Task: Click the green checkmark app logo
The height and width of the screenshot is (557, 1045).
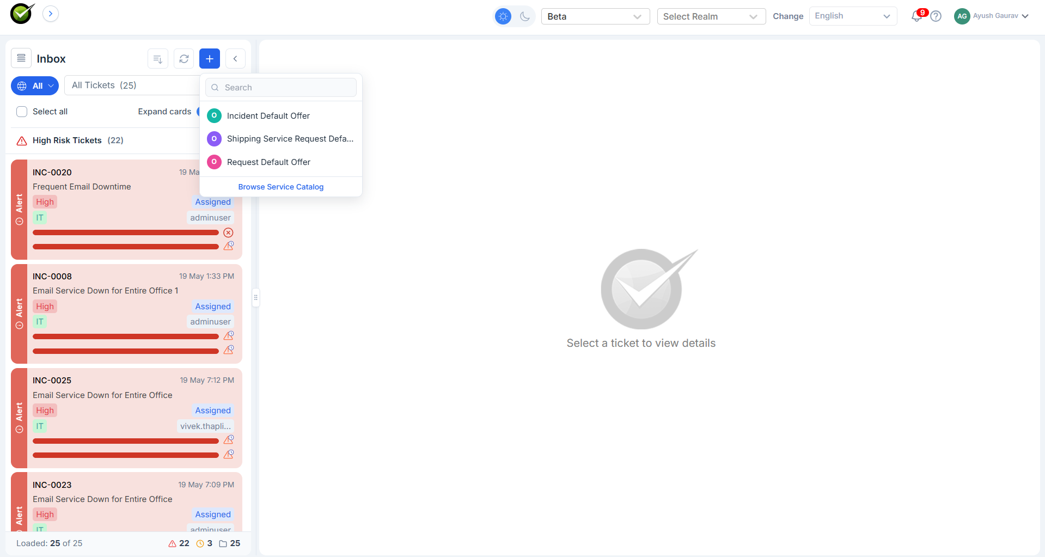Action: click(x=22, y=14)
